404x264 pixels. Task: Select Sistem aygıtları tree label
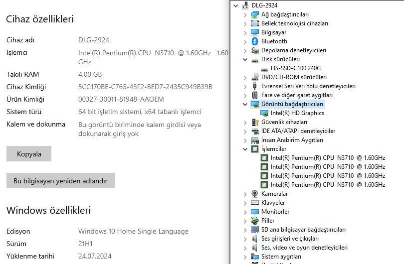(281, 257)
